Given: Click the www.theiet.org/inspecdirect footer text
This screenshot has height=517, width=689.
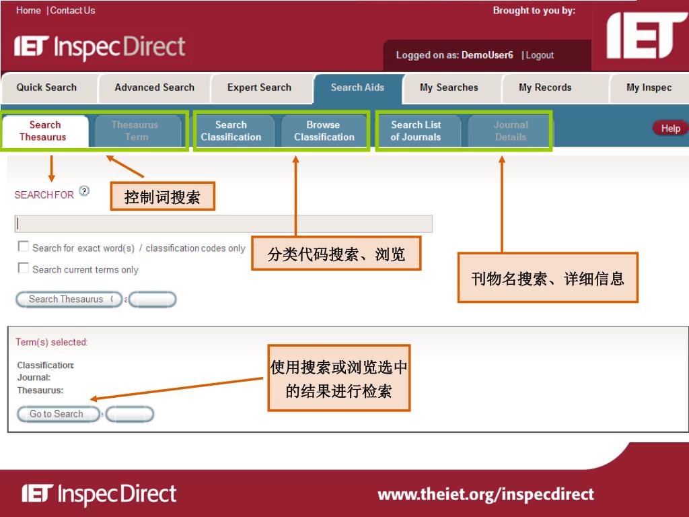Looking at the screenshot, I should [x=486, y=494].
